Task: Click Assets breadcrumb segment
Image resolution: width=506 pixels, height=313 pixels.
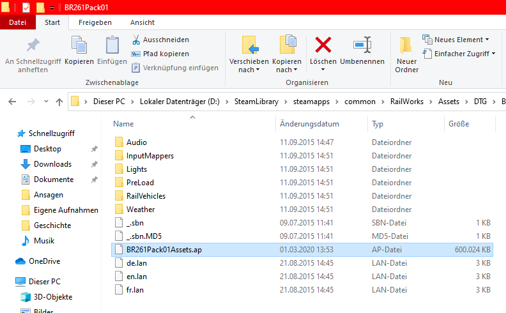Action: (448, 102)
